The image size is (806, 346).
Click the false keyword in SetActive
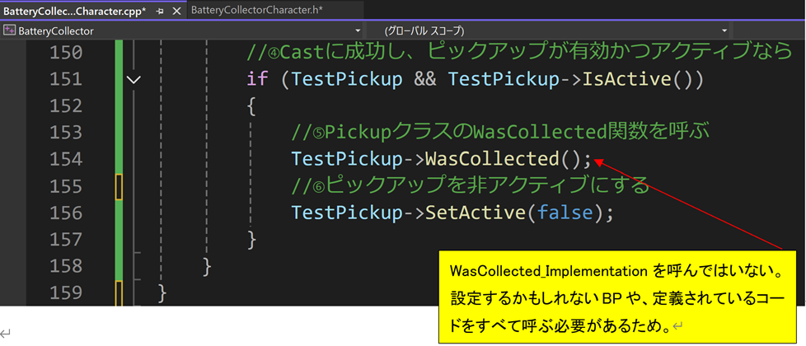pos(565,212)
